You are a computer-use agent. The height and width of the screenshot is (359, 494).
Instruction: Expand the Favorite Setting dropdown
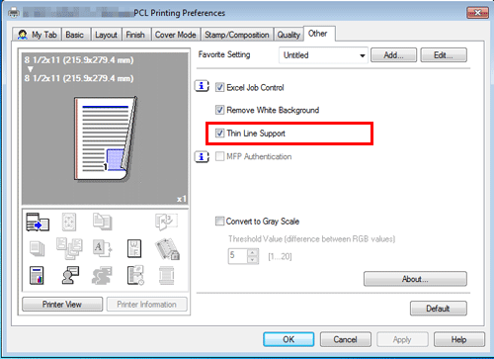(363, 55)
